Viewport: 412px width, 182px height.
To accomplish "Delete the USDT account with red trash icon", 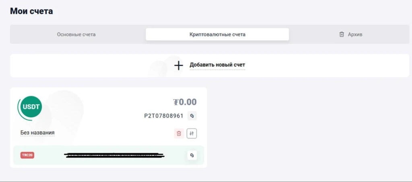I will [179, 133].
